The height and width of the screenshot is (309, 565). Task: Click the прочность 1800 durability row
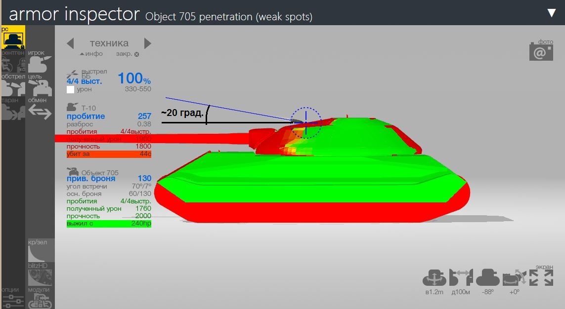109,147
